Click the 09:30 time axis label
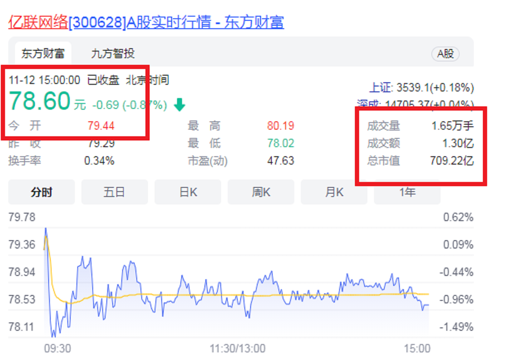 click(57, 348)
